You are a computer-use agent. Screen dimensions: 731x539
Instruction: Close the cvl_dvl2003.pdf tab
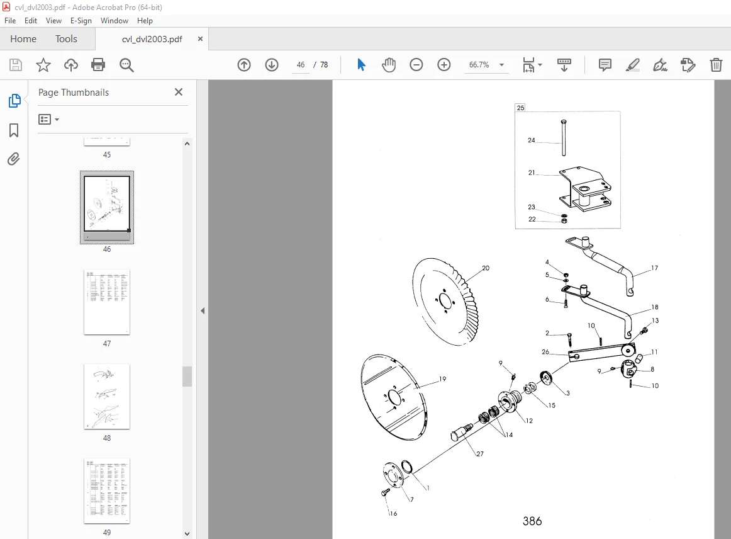coord(200,39)
